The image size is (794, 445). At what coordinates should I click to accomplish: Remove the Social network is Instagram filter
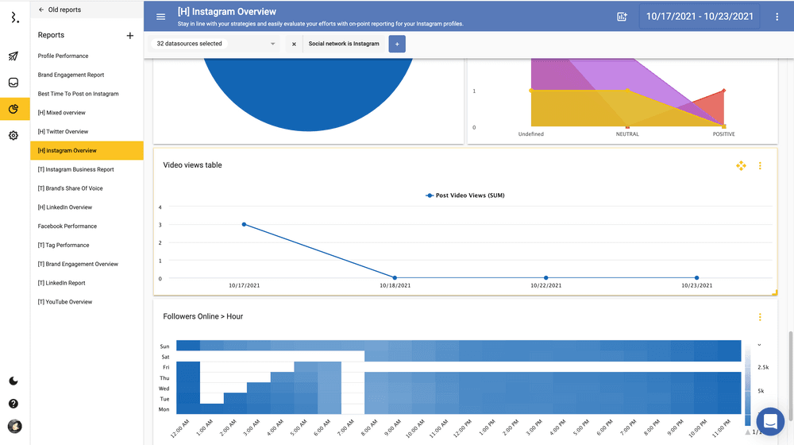click(294, 44)
